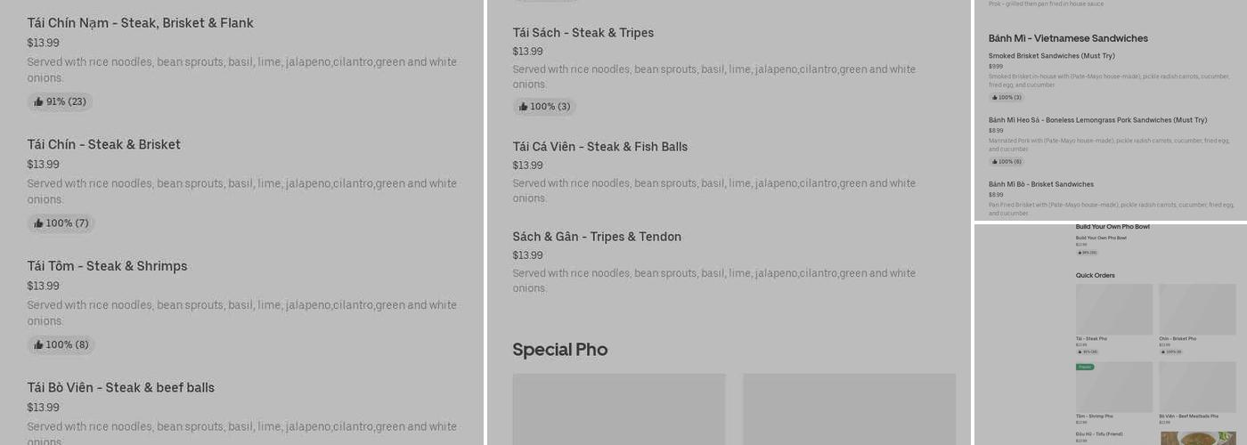
Task: Click the 100% (8) rating under Tái Tôm
Action: (x=61, y=345)
